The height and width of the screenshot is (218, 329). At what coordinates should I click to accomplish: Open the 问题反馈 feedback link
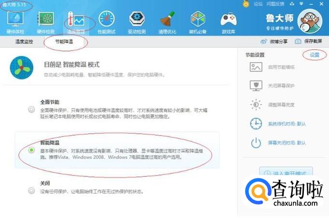(275, 4)
